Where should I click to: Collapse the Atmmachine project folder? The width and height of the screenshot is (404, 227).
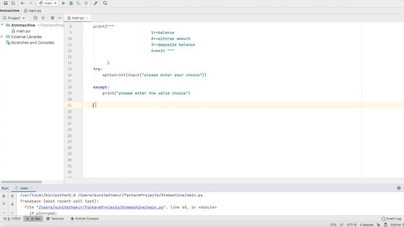[3, 25]
